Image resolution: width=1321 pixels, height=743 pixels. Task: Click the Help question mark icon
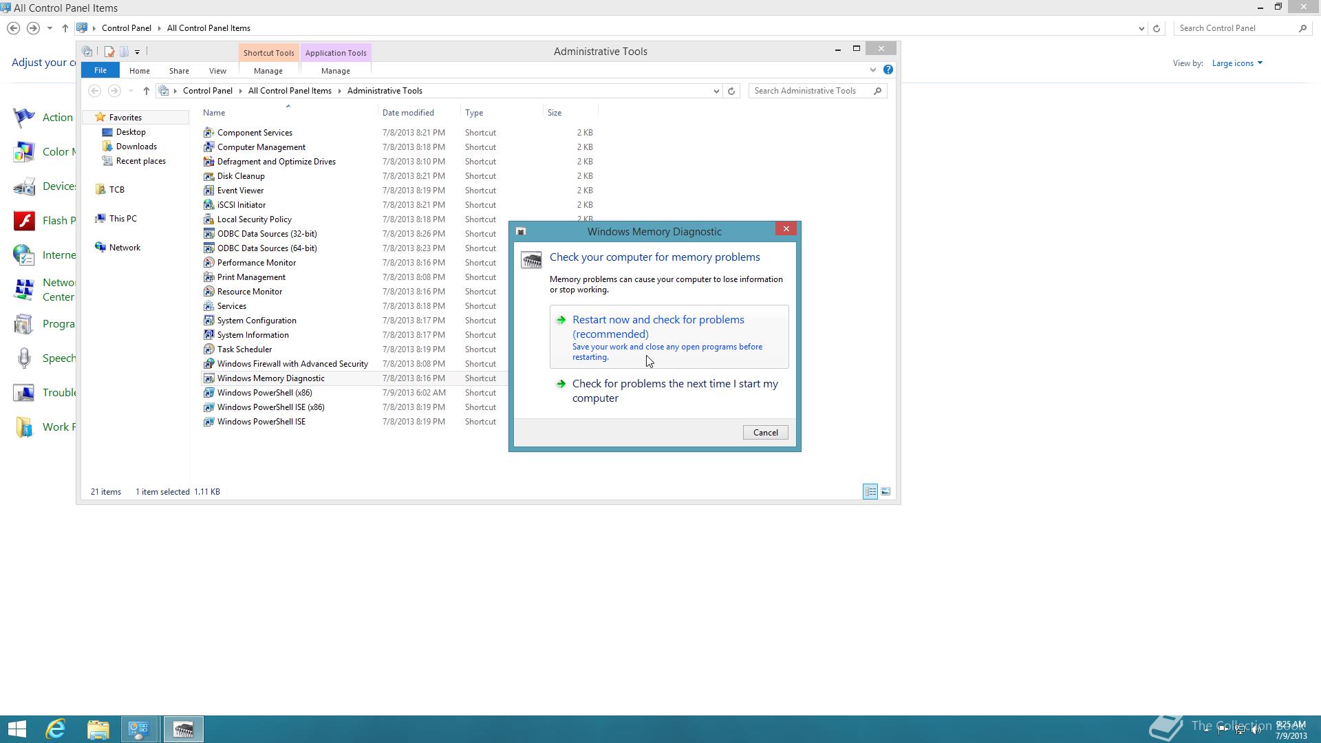tap(888, 69)
